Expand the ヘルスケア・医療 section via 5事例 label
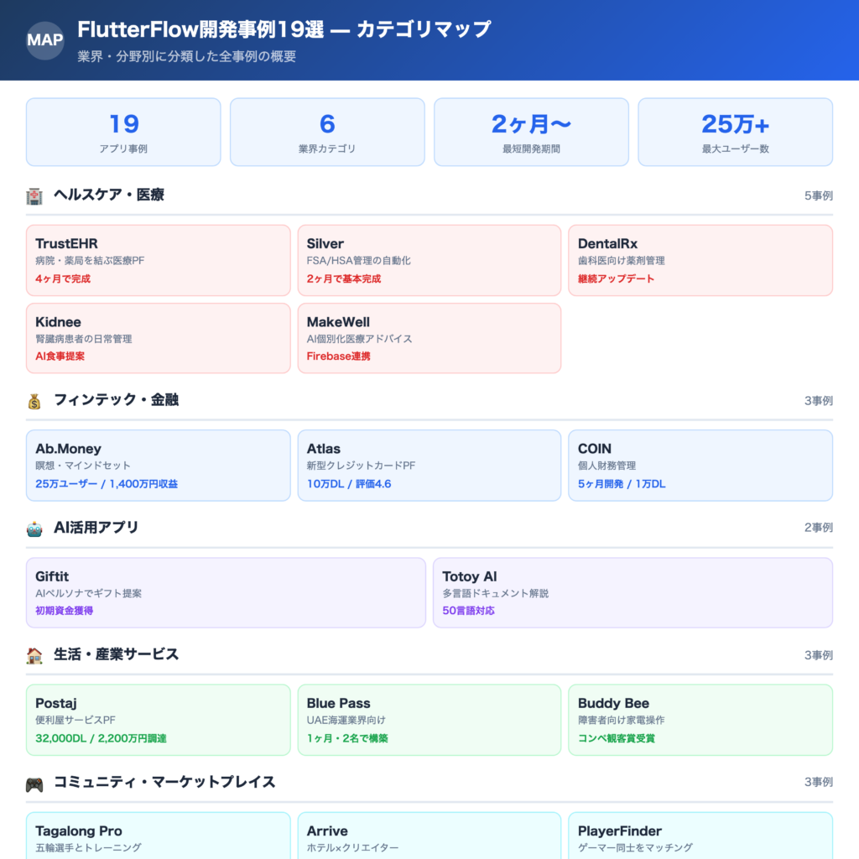This screenshot has height=859, width=859. [820, 194]
